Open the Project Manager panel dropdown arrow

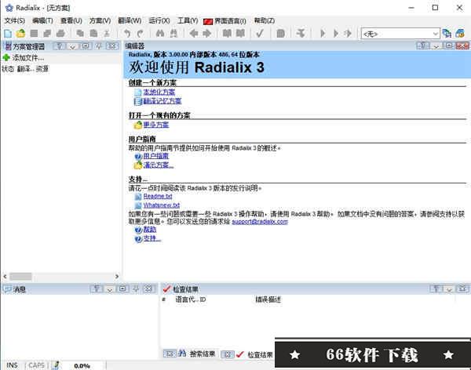(73, 46)
